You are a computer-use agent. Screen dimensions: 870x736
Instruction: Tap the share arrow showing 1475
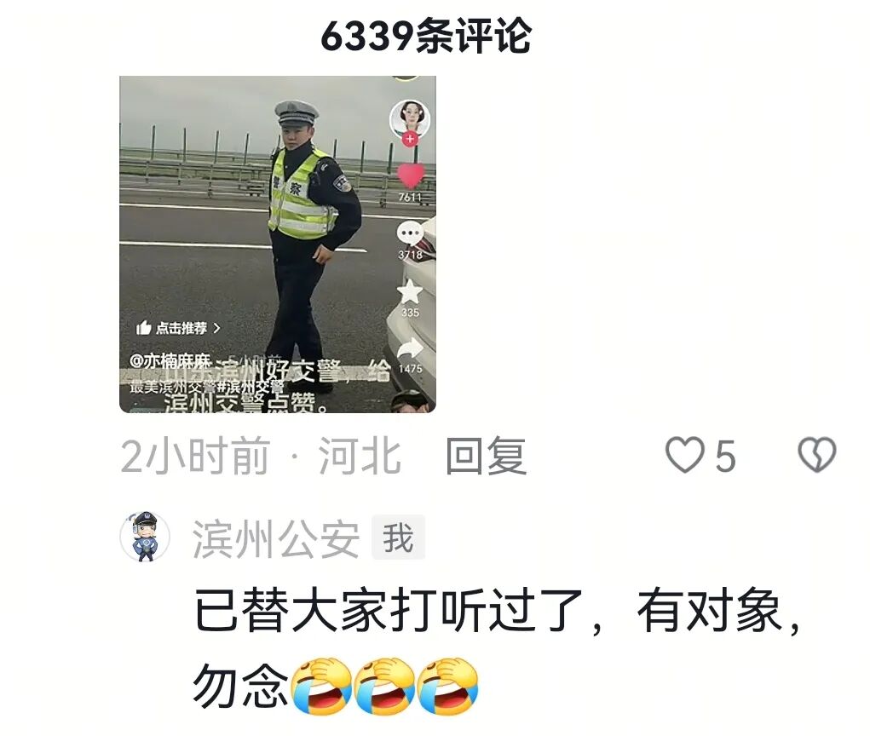click(x=411, y=349)
